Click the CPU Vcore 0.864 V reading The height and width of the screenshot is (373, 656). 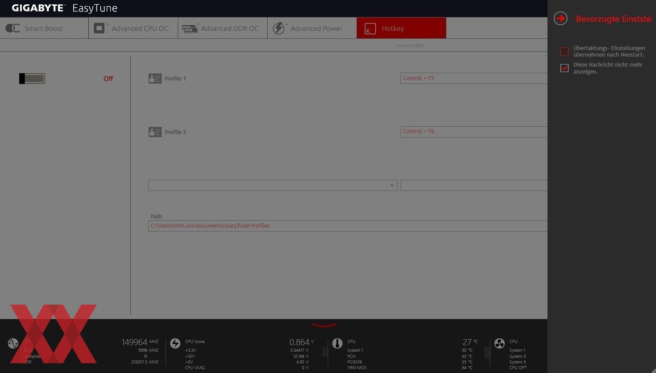click(301, 342)
